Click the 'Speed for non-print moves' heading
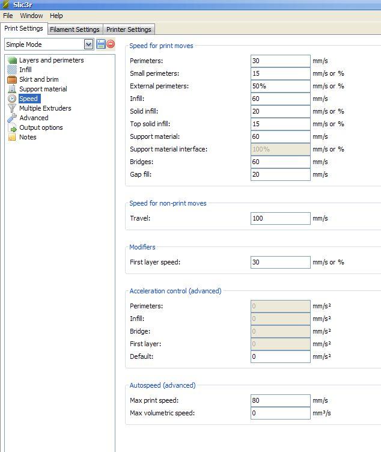381x452 pixels. [168, 203]
